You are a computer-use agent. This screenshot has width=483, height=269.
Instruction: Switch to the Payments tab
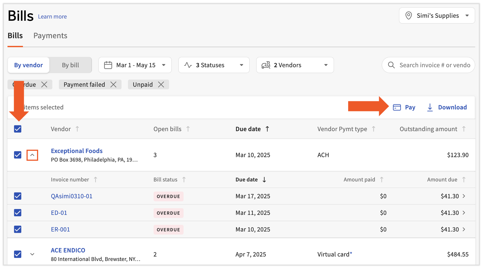50,36
